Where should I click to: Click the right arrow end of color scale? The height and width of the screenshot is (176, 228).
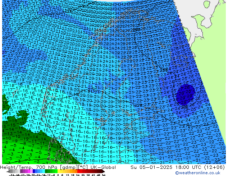pyautogui.click(x=103, y=171)
